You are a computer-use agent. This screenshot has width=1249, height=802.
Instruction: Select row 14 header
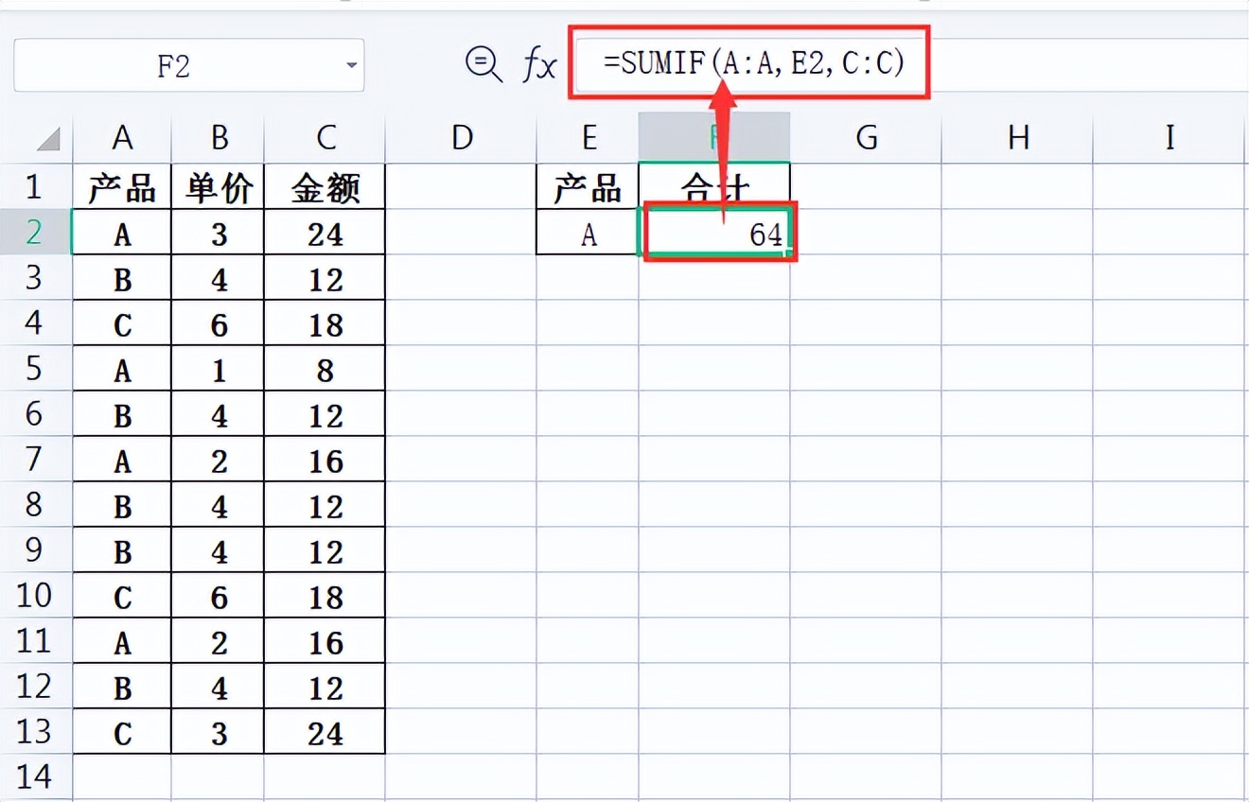click(35, 776)
